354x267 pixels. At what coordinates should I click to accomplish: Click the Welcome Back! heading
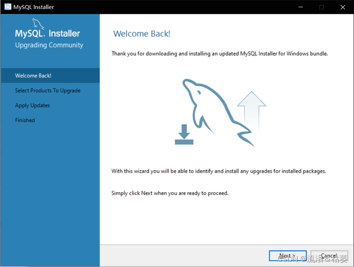click(142, 34)
